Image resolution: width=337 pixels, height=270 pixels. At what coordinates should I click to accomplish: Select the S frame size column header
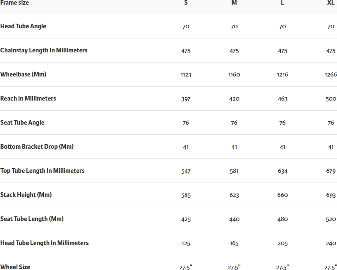click(x=186, y=3)
